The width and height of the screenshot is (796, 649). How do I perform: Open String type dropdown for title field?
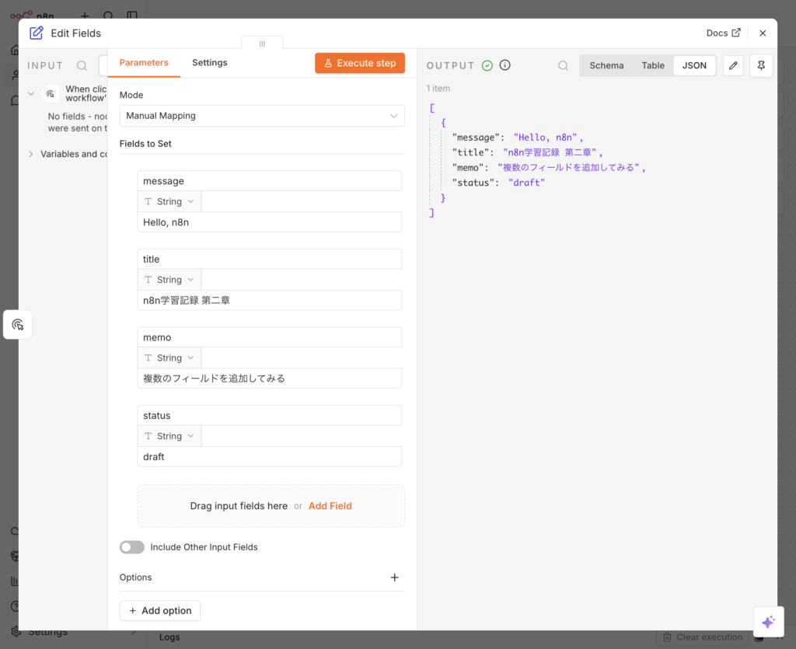[169, 280]
